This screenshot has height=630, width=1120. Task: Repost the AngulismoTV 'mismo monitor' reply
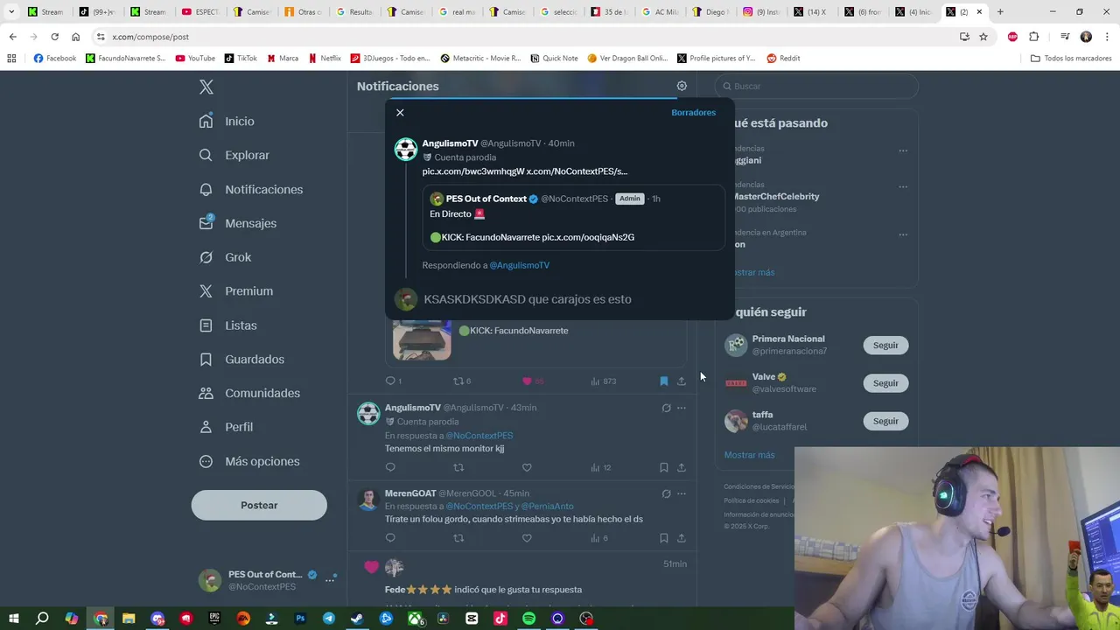458,467
